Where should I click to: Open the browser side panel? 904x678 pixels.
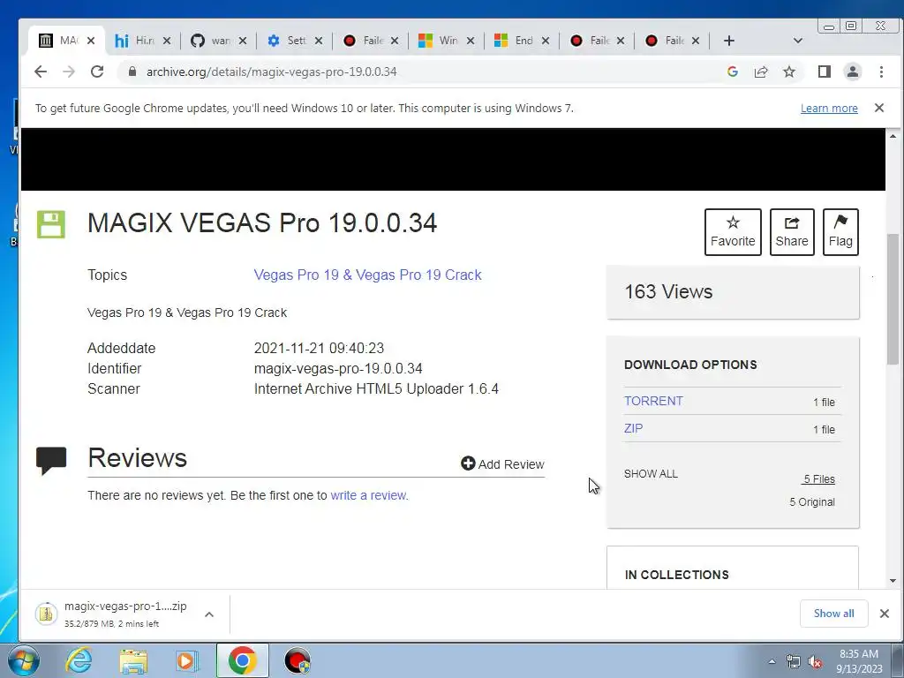(x=825, y=72)
